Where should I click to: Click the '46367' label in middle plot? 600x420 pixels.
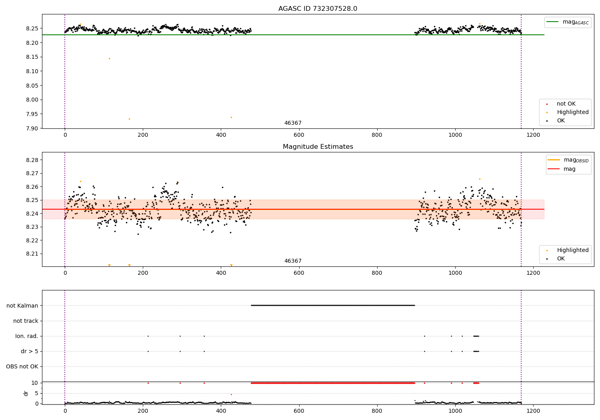click(x=293, y=261)
